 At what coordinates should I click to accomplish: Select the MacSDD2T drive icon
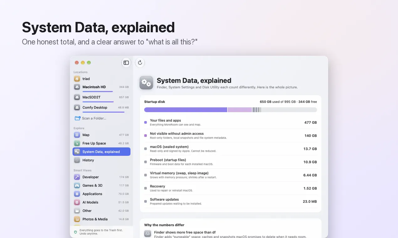point(77,97)
